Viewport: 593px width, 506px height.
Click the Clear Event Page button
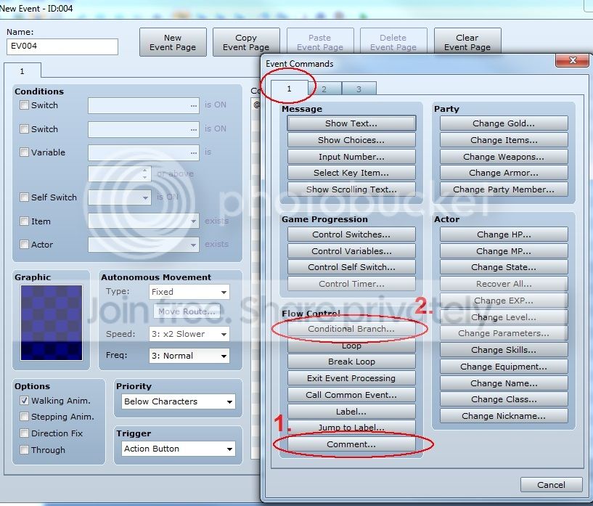(x=467, y=42)
